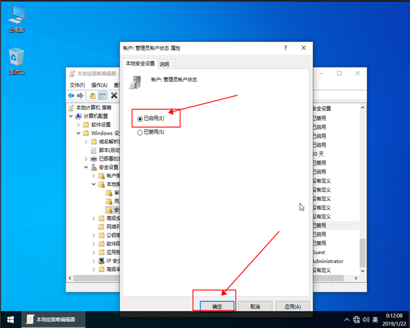This screenshot has height=328, width=410.
Task: Click the back arrow in editor toolbar
Action: [x=71, y=95]
